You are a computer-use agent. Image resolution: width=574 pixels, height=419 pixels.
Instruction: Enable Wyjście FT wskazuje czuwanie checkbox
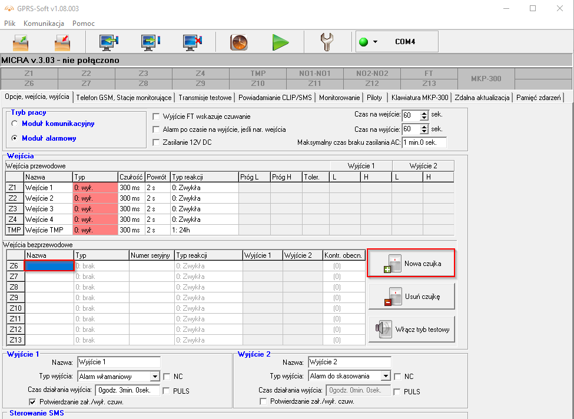[x=157, y=117]
